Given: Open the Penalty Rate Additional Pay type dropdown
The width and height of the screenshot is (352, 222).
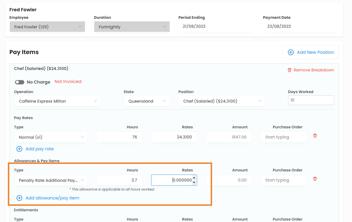Looking at the screenshot, I should tap(51, 180).
